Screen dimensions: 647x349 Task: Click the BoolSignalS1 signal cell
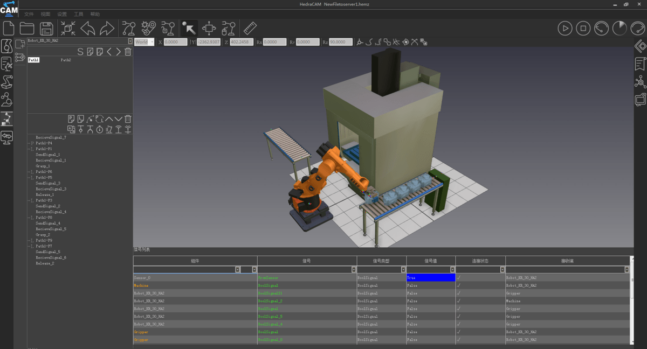click(307, 293)
